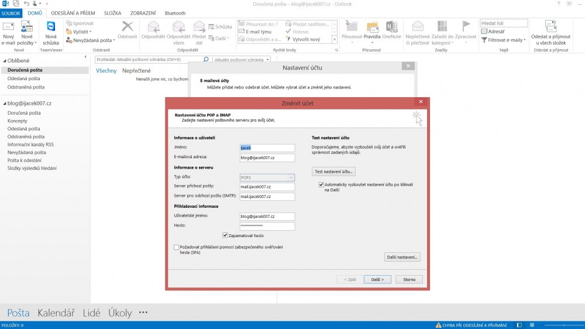Uncheck Zapamatovat heslo checkbox
The image size is (585, 329).
[225, 235]
